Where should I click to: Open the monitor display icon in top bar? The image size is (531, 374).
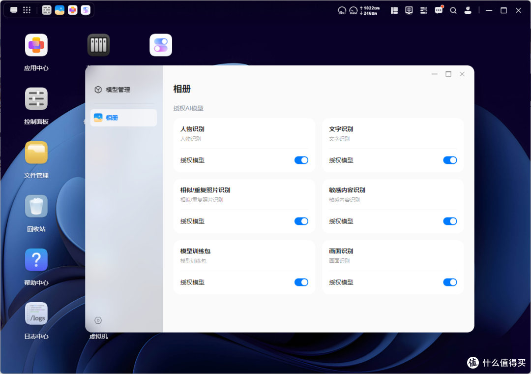409,10
